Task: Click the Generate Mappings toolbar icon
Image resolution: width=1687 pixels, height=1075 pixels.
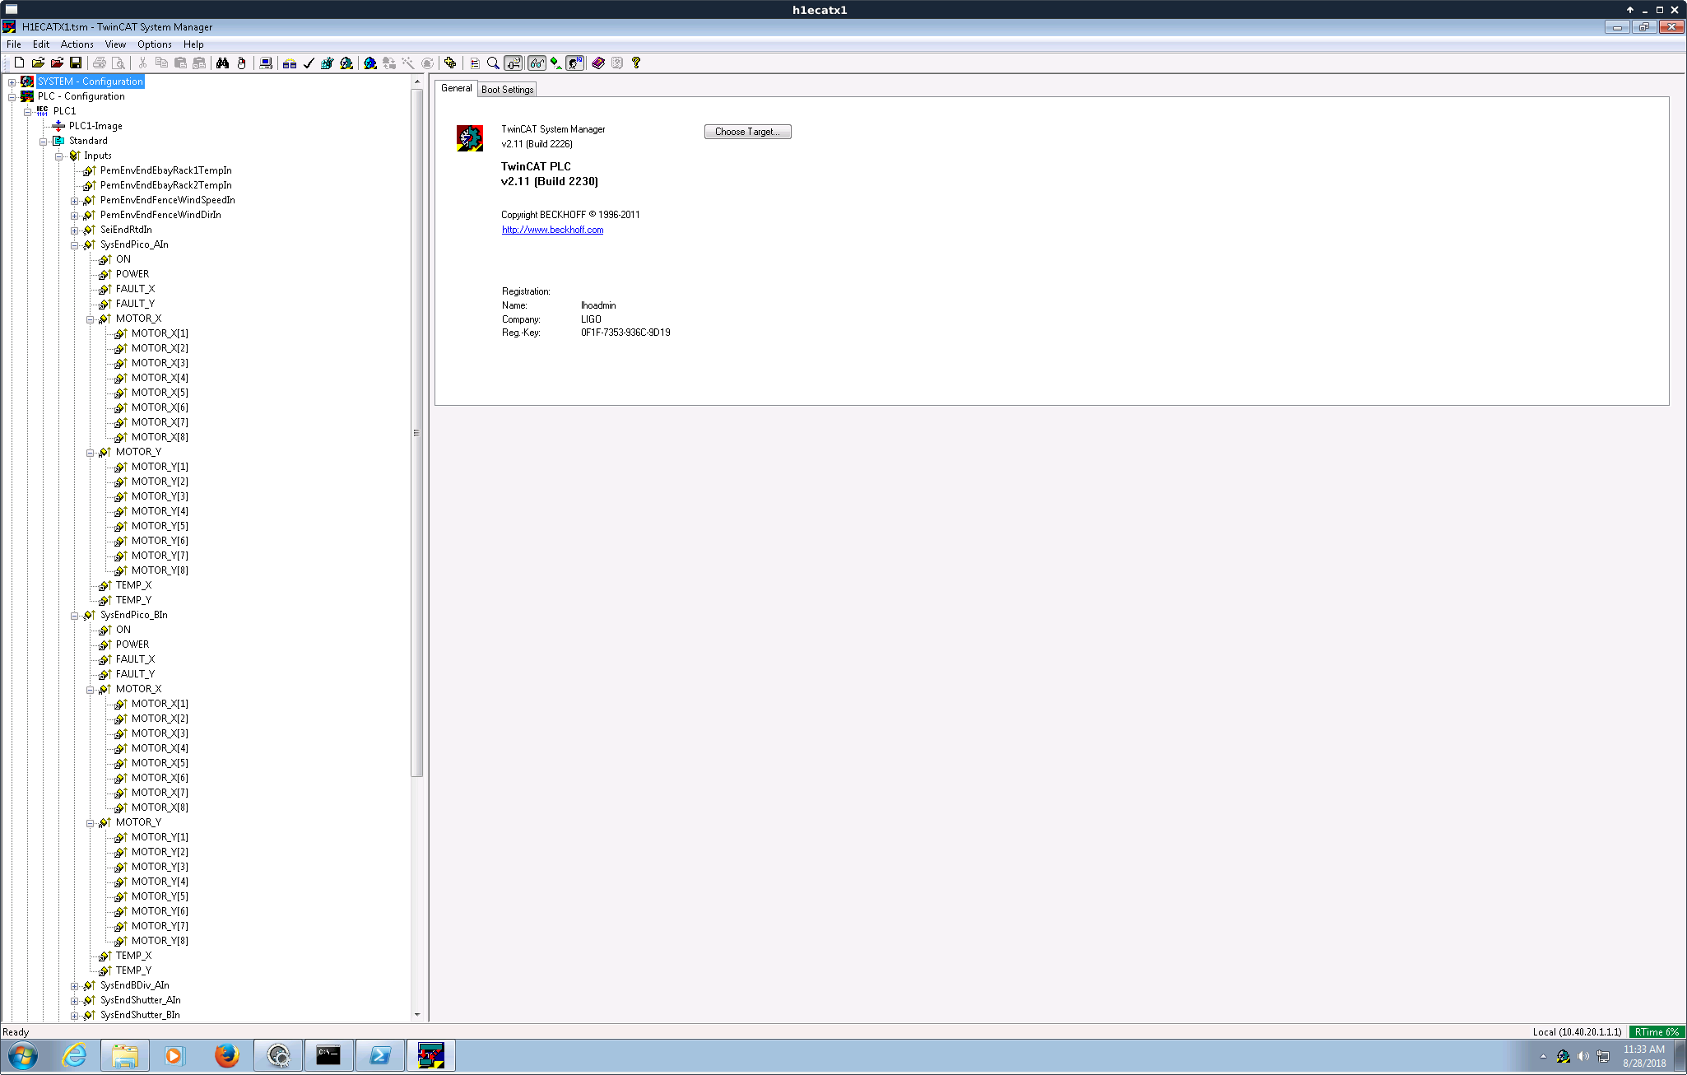Action: point(290,63)
